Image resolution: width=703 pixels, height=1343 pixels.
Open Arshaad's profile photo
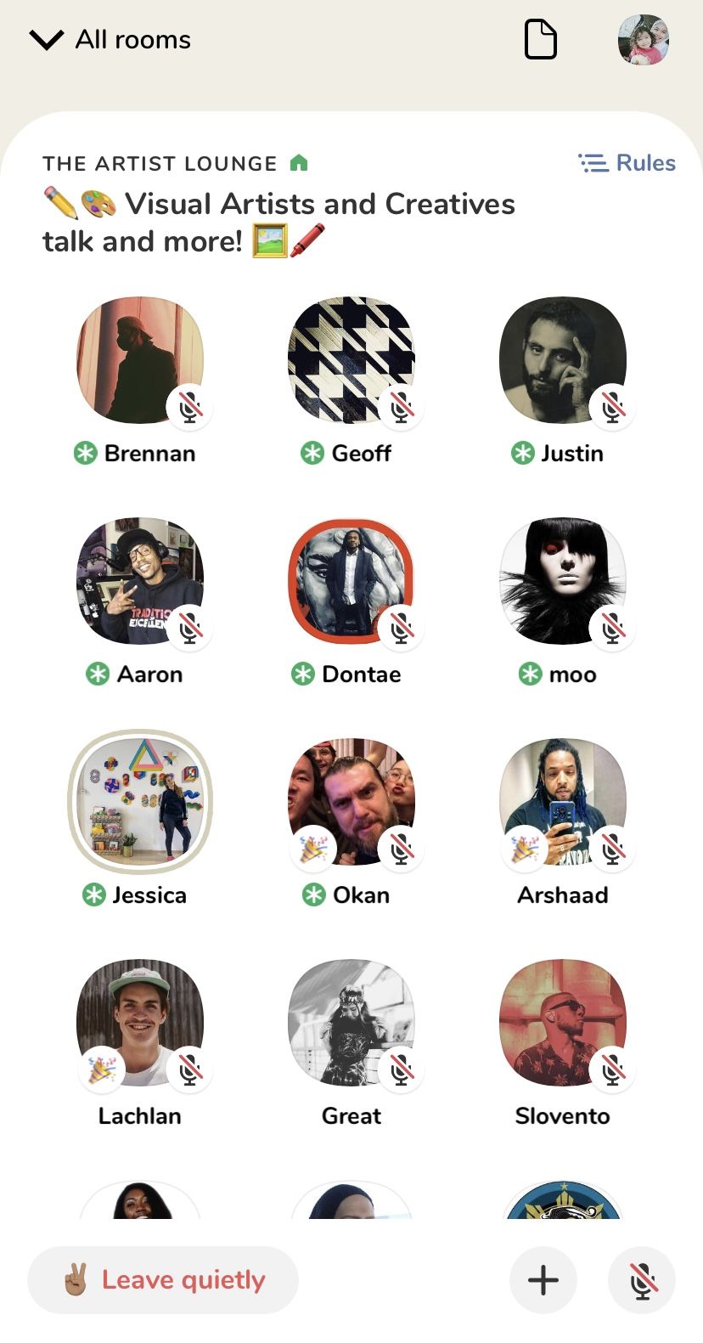(x=563, y=802)
